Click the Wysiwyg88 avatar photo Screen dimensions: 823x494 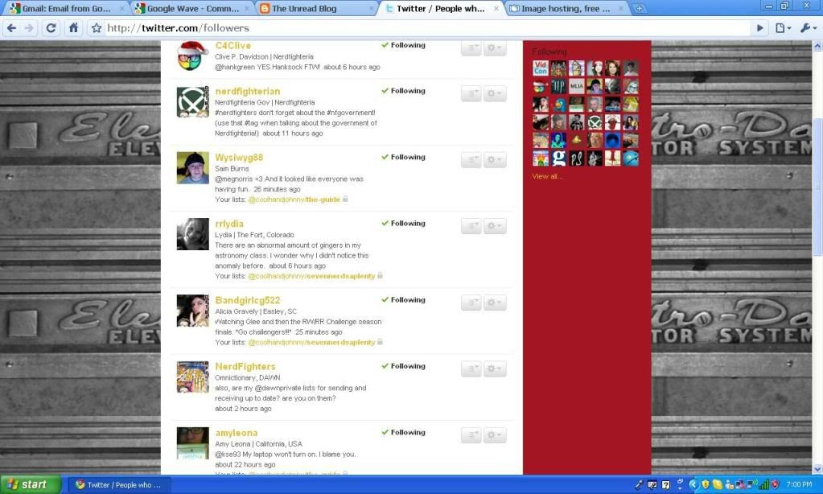pyautogui.click(x=192, y=168)
